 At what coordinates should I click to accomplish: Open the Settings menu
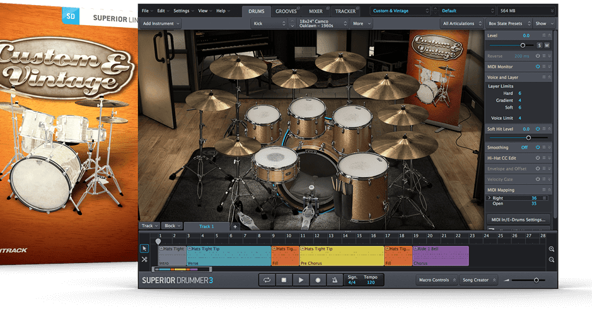pos(183,11)
